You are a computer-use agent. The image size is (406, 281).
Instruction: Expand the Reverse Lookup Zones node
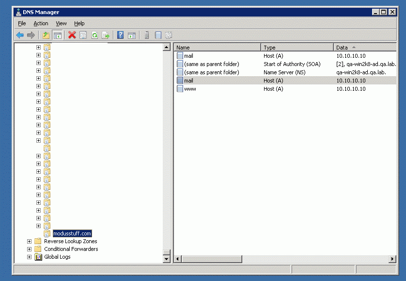pyautogui.click(x=30, y=241)
